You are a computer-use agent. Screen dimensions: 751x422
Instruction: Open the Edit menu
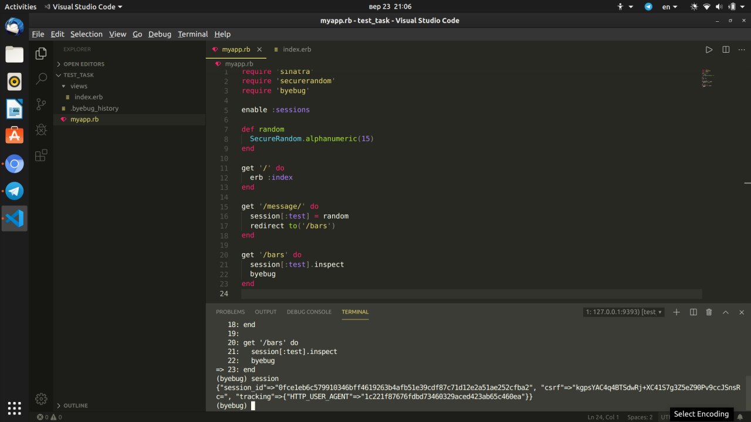[x=57, y=34]
